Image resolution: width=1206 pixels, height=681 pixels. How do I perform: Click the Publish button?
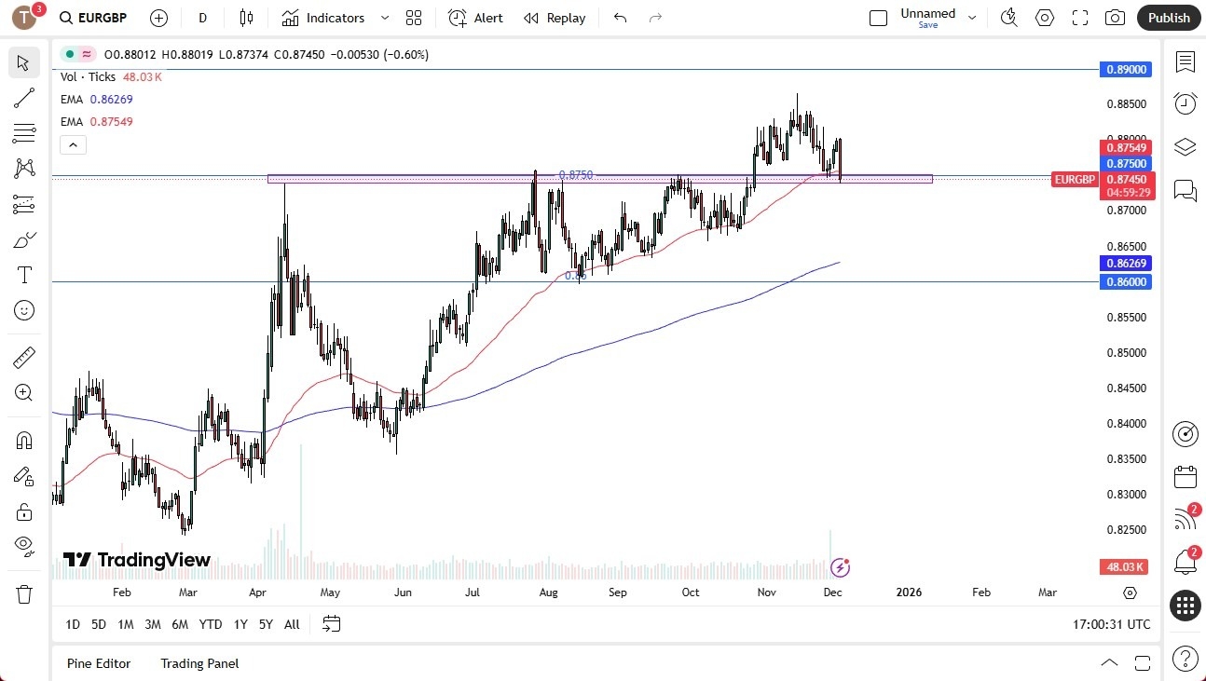click(x=1168, y=17)
